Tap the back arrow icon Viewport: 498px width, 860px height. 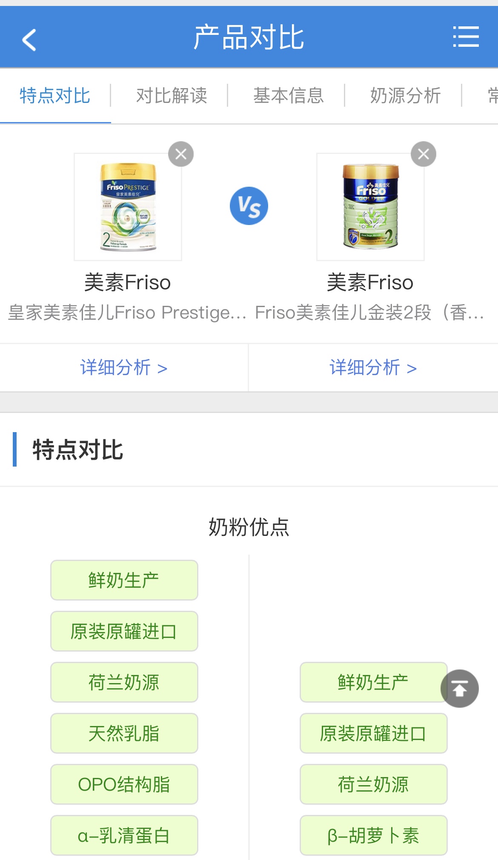29,40
